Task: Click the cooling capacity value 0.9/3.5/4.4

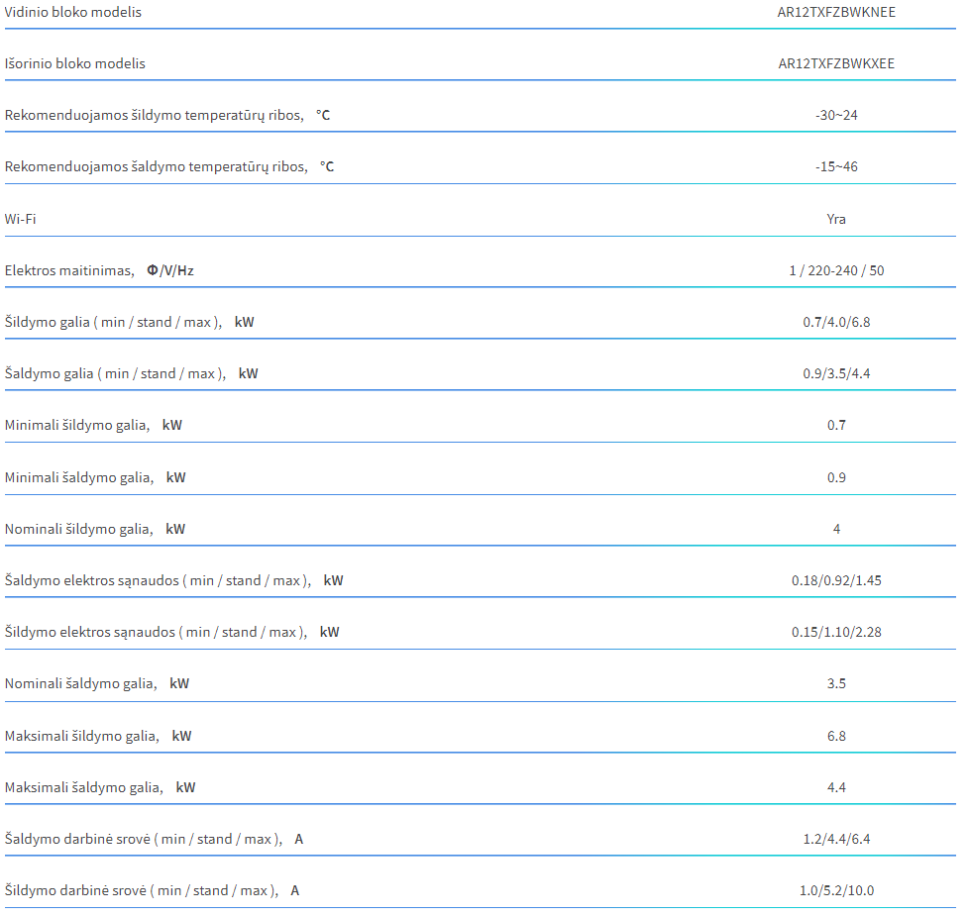Action: (x=836, y=373)
